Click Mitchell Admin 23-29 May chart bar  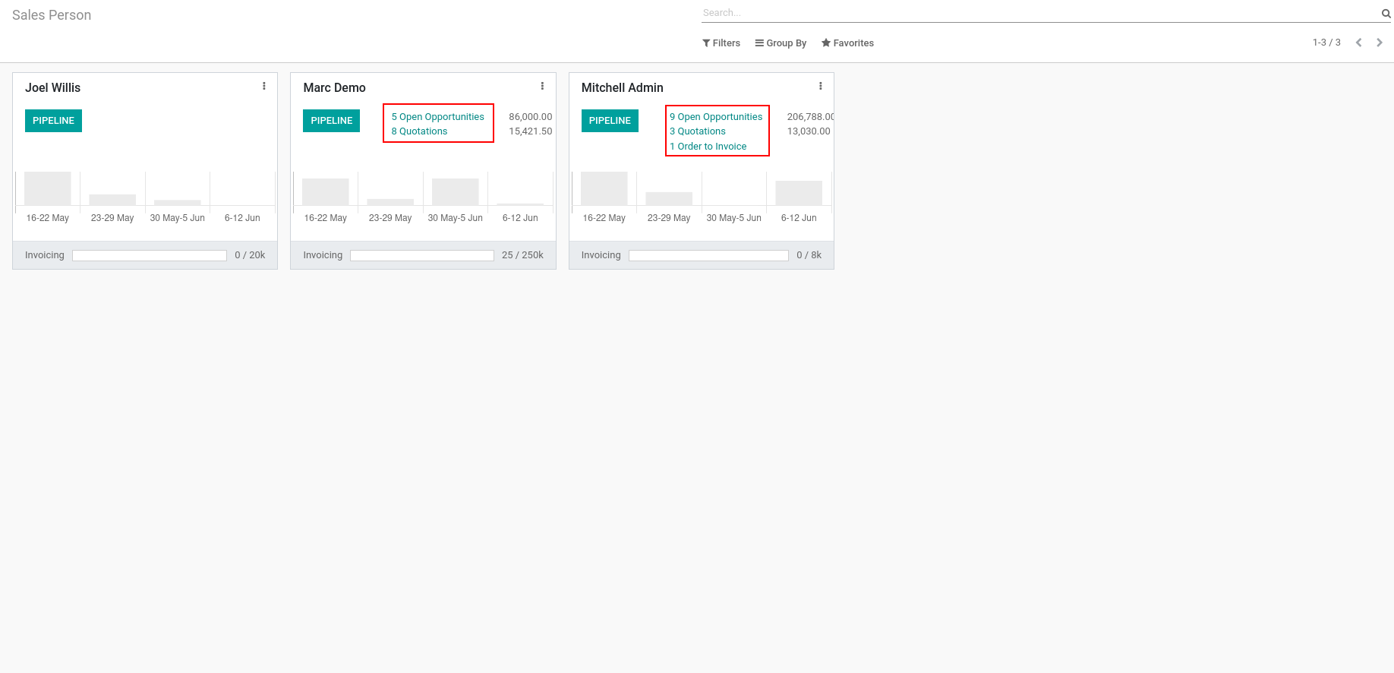click(x=669, y=198)
